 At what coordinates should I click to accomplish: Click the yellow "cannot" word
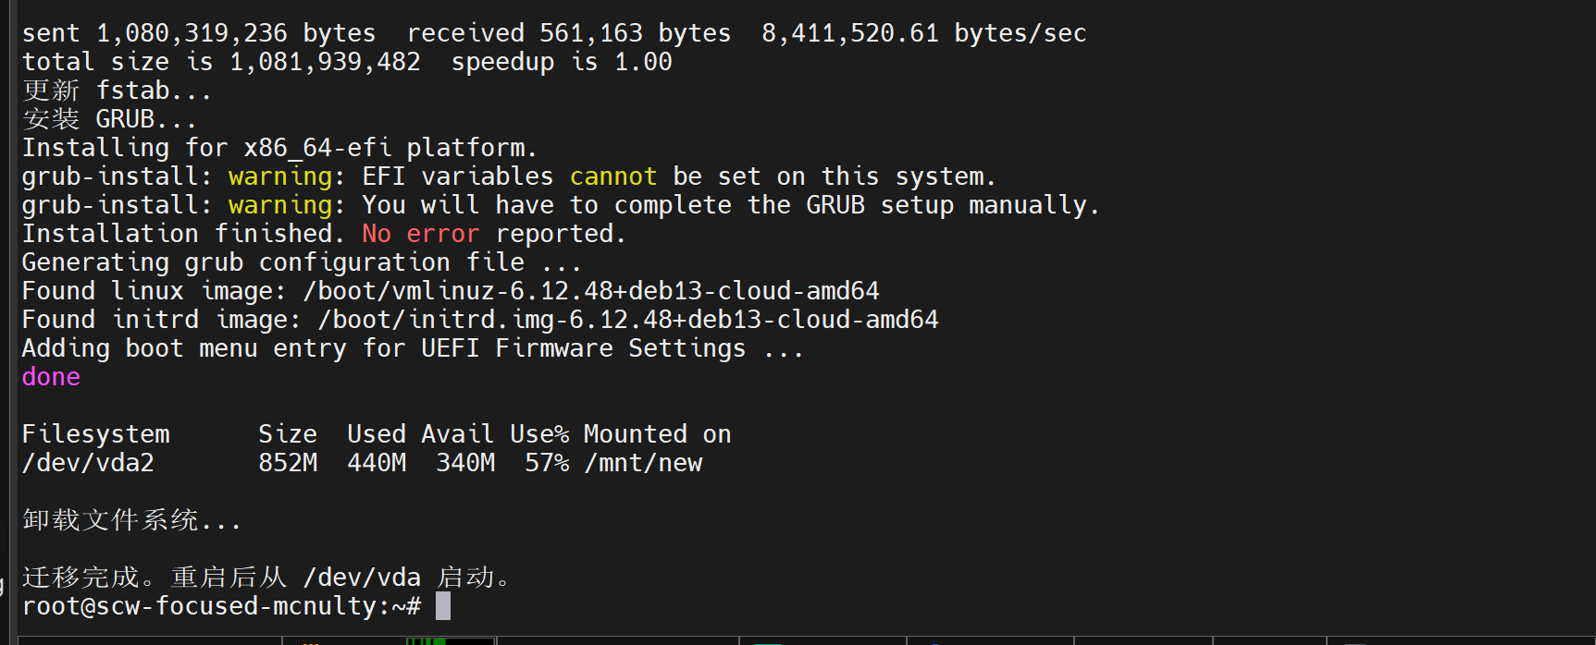tap(612, 176)
